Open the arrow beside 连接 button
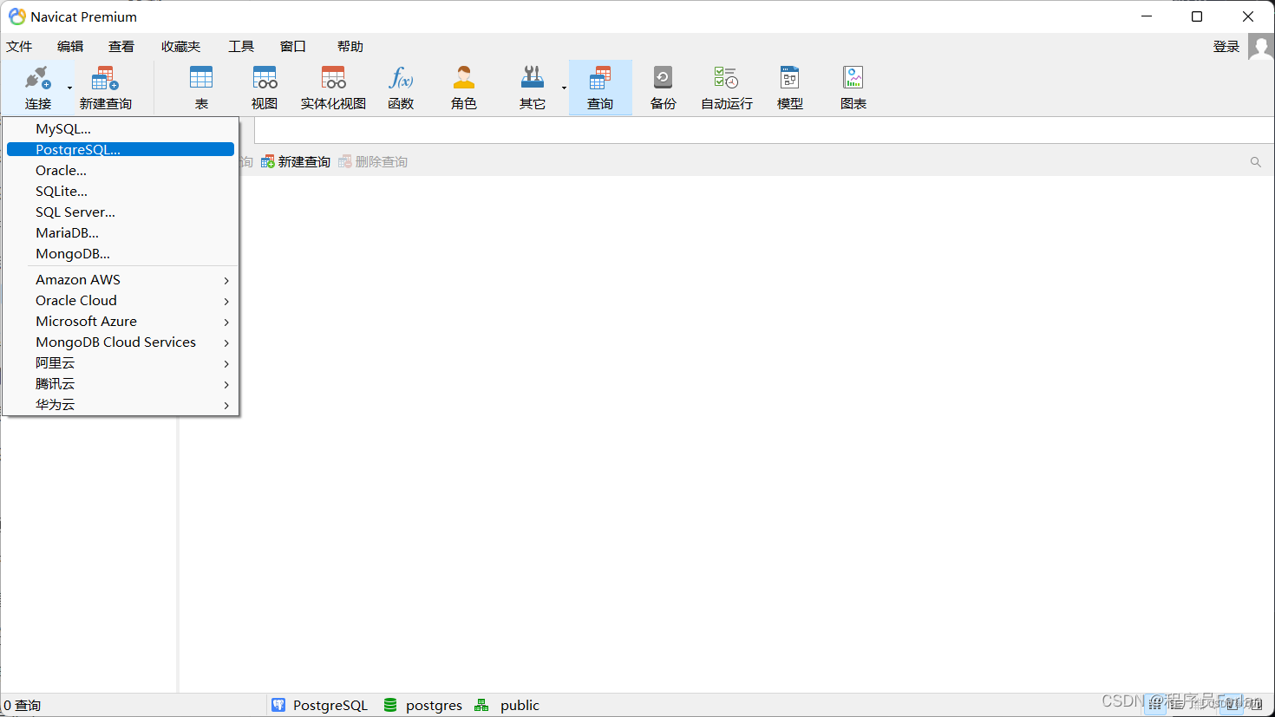The image size is (1275, 717). pyautogui.click(x=70, y=88)
